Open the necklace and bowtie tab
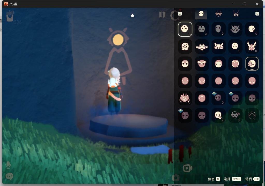 coord(236,13)
